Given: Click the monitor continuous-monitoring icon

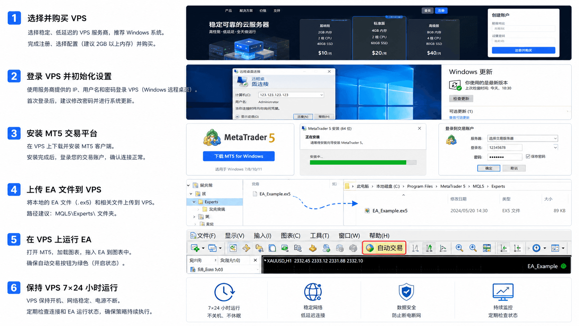Looking at the screenshot, I should [x=503, y=292].
